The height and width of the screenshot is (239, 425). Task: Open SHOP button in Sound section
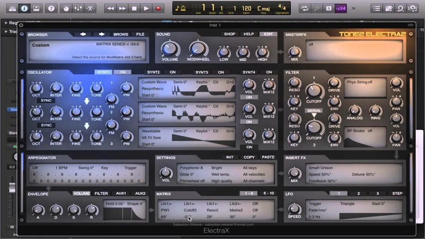click(229, 34)
